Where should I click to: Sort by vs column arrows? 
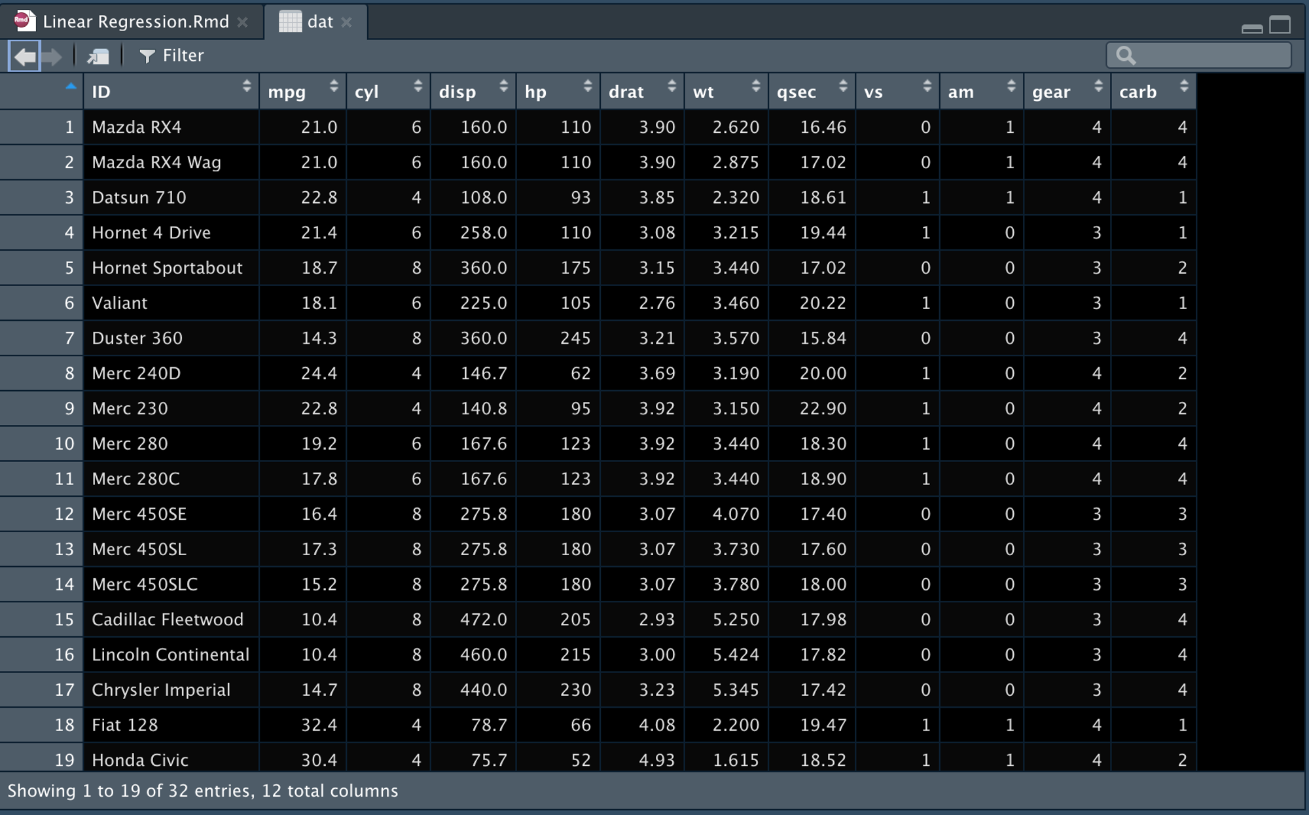pyautogui.click(x=927, y=85)
